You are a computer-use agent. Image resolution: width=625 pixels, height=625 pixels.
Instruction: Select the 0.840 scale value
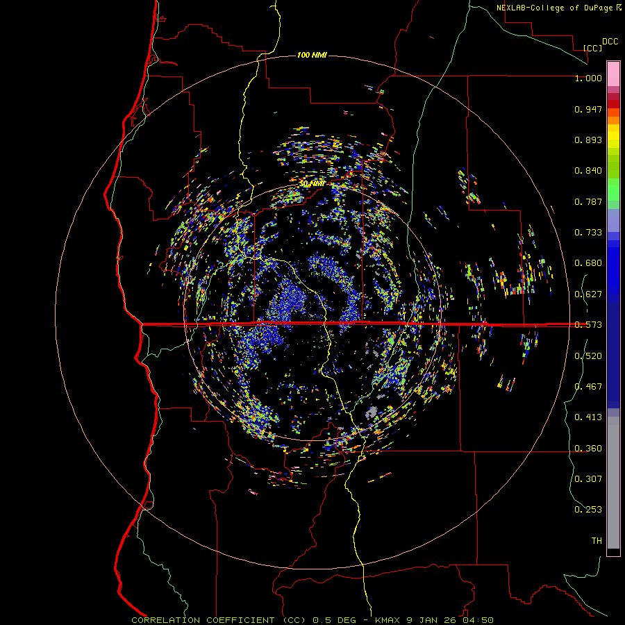(x=588, y=171)
